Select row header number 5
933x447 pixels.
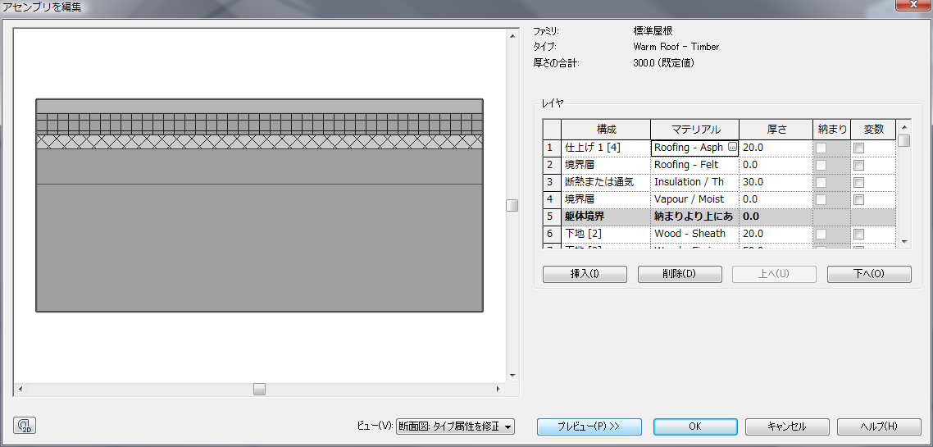click(552, 217)
